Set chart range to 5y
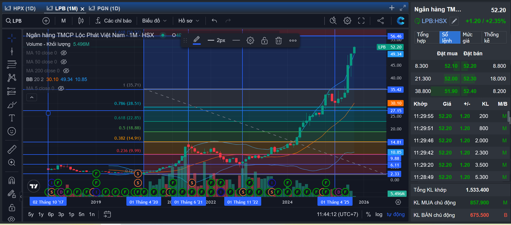The width and height of the screenshot is (511, 225). pos(31,214)
